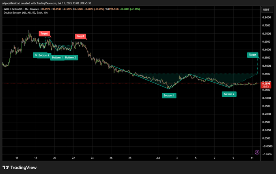Viewport: 276px width, 174px height.
Task: Open the USDT currency selector
Action: 266,9
